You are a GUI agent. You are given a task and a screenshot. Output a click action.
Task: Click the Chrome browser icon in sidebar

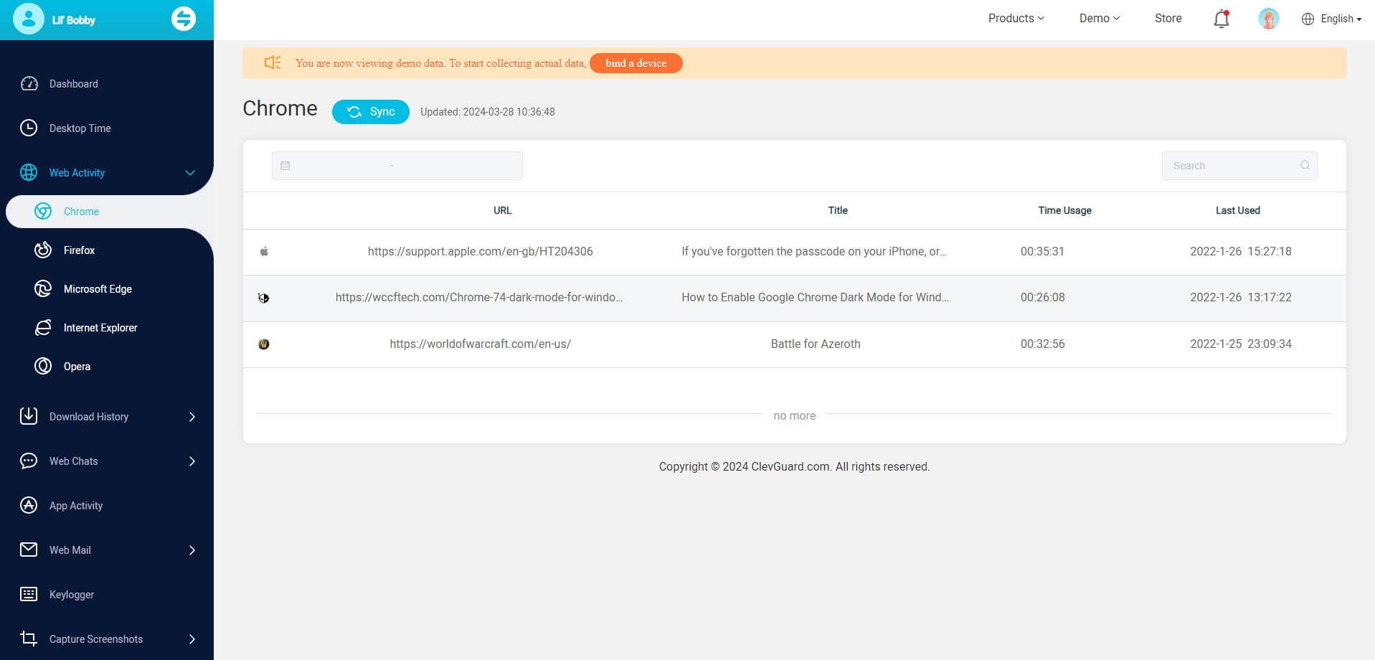pyautogui.click(x=43, y=212)
